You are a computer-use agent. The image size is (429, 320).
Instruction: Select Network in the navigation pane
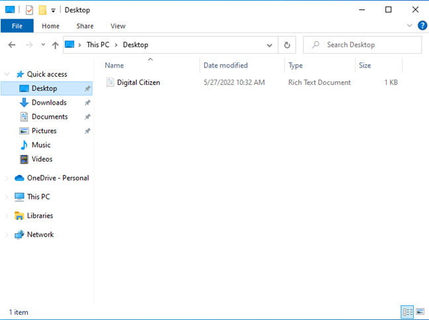[40, 235]
